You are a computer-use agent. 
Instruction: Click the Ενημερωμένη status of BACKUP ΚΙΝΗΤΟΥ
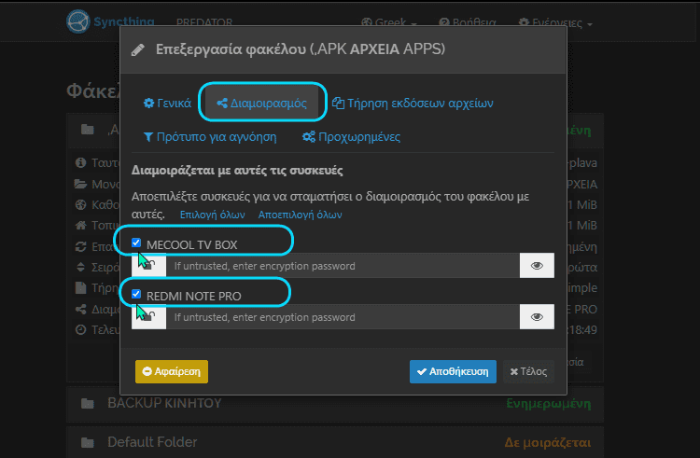tap(549, 404)
